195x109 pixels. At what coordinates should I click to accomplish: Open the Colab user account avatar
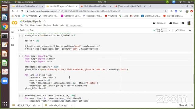coord(189,23)
